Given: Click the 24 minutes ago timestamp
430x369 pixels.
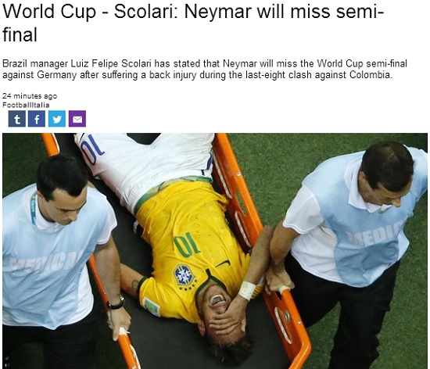Looking at the screenshot, I should 30,96.
